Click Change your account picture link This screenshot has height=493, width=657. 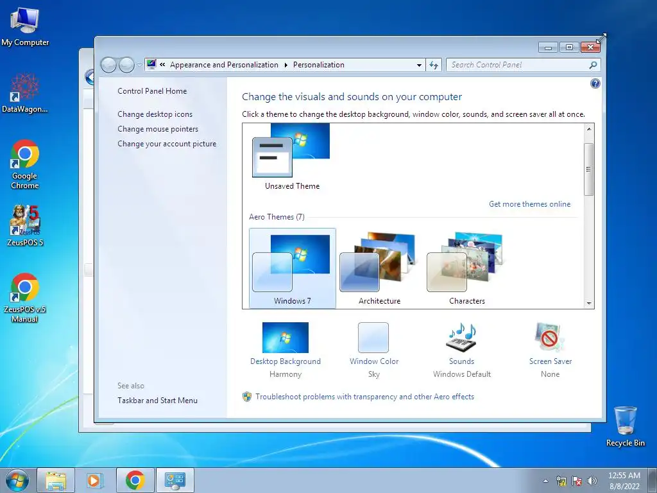point(167,143)
